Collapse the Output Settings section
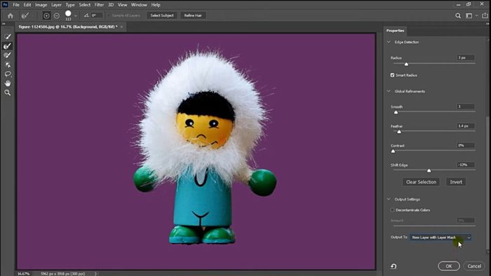 [x=389, y=199]
